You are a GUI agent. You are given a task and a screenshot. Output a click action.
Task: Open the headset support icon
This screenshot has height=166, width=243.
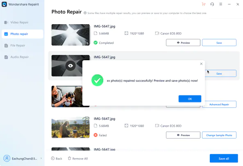click(212, 4)
